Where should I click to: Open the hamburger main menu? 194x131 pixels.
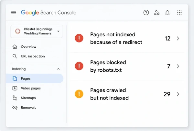point(14,13)
